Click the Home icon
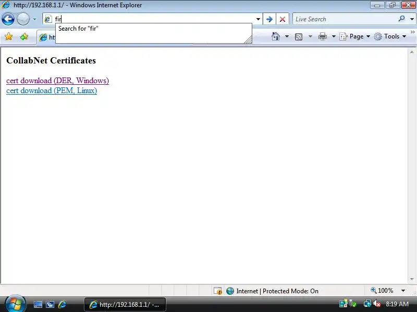This screenshot has height=312, width=417. point(276,36)
